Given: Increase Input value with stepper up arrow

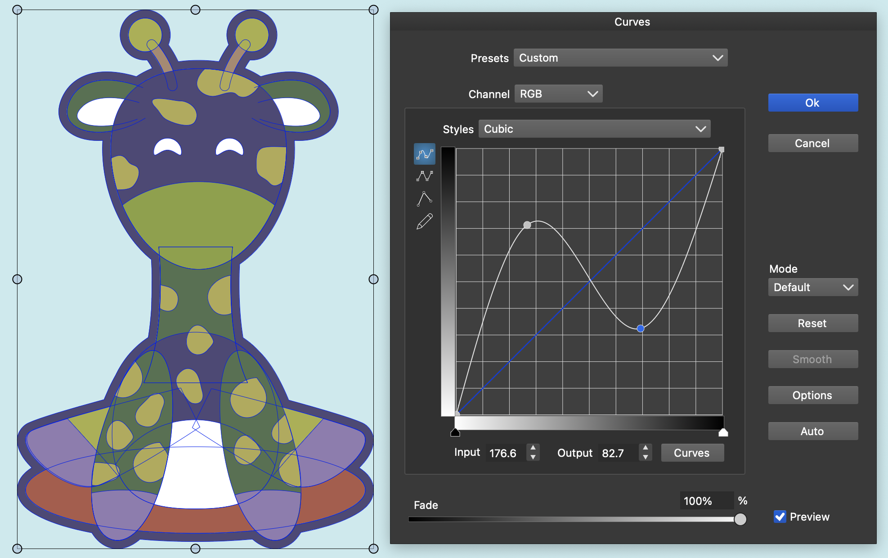Looking at the screenshot, I should (x=533, y=448).
